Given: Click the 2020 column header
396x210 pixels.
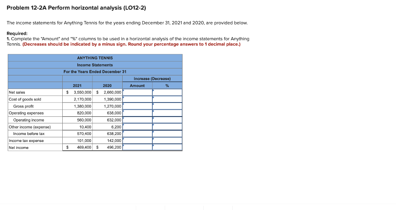Looking at the screenshot, I should click(107, 86).
